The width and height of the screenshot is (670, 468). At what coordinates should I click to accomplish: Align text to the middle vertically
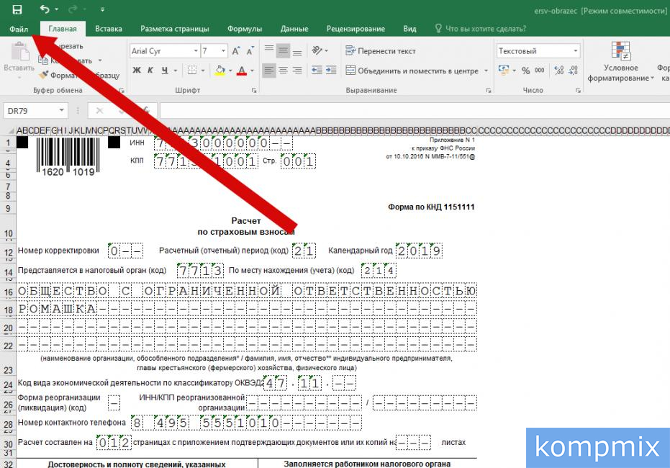point(283,51)
